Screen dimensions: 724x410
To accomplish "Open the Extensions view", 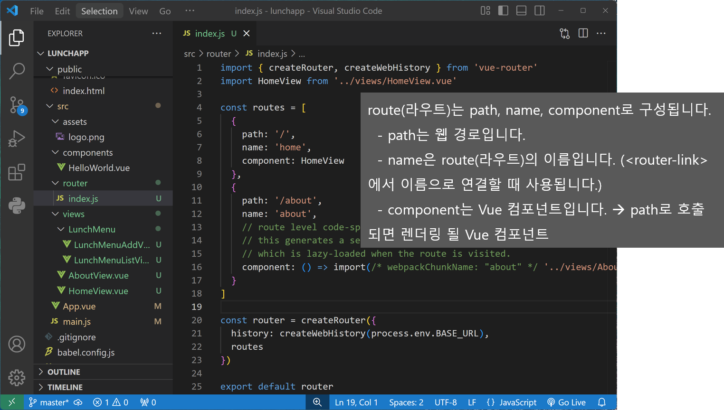I will (17, 172).
